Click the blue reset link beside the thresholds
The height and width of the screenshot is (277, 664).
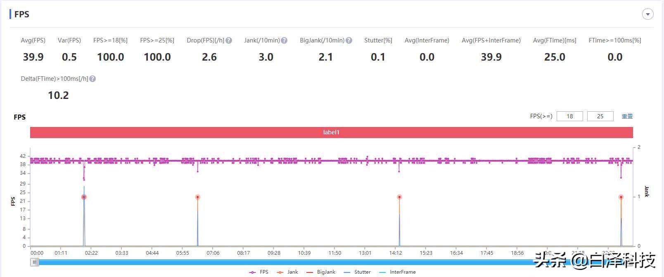click(x=627, y=116)
